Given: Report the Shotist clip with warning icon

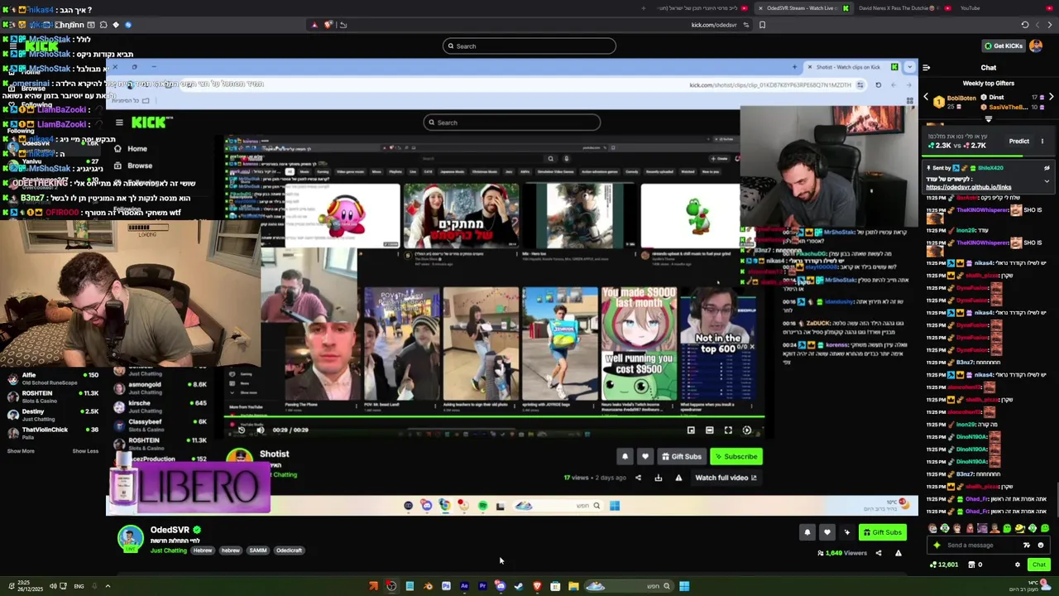Looking at the screenshot, I should coord(678,478).
